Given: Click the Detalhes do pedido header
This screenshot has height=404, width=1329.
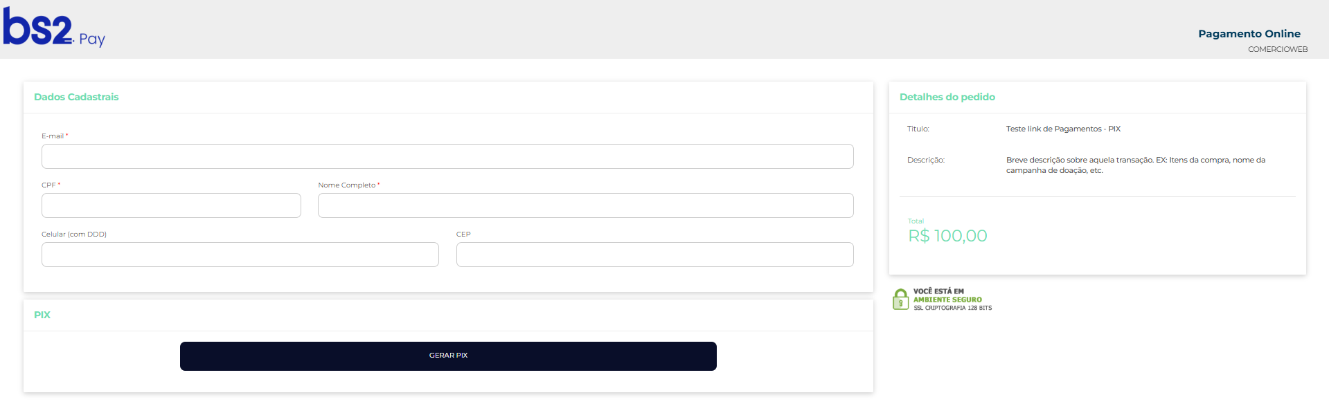Looking at the screenshot, I should [947, 98].
